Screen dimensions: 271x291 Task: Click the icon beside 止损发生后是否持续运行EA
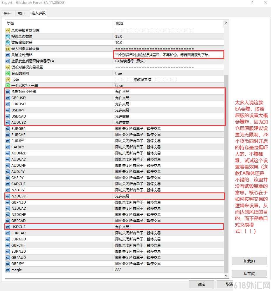(x=8, y=61)
